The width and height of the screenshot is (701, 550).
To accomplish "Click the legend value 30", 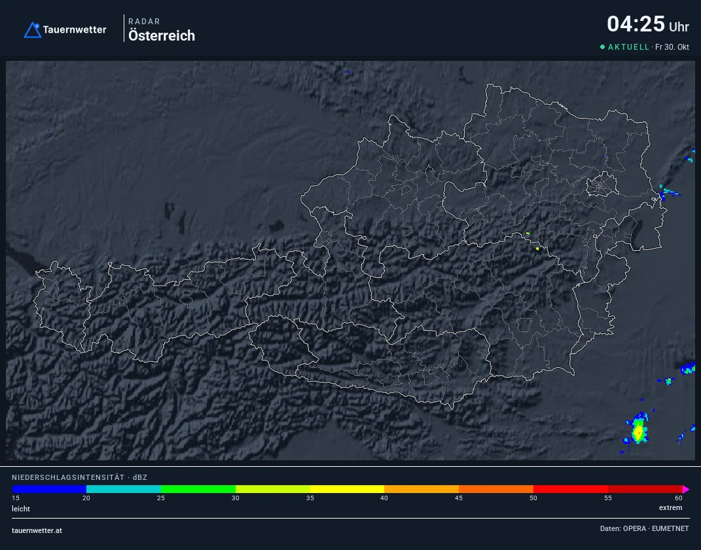I will pyautogui.click(x=236, y=498).
